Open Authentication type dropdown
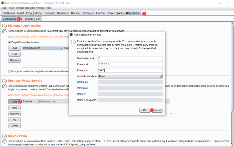Viewport: 234px width, 147px height. (x=130, y=76)
